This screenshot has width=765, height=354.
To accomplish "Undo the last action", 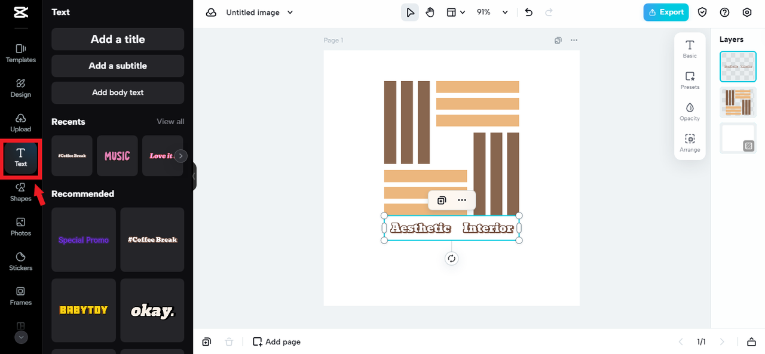I will coord(528,13).
